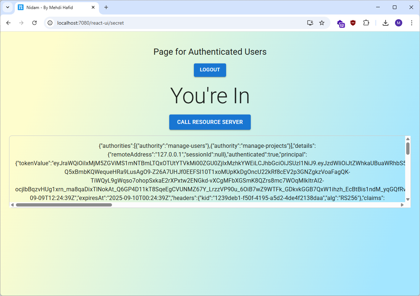The height and width of the screenshot is (296, 420).
Task: Open the Extensions puzzle icon
Action: click(x=366, y=23)
